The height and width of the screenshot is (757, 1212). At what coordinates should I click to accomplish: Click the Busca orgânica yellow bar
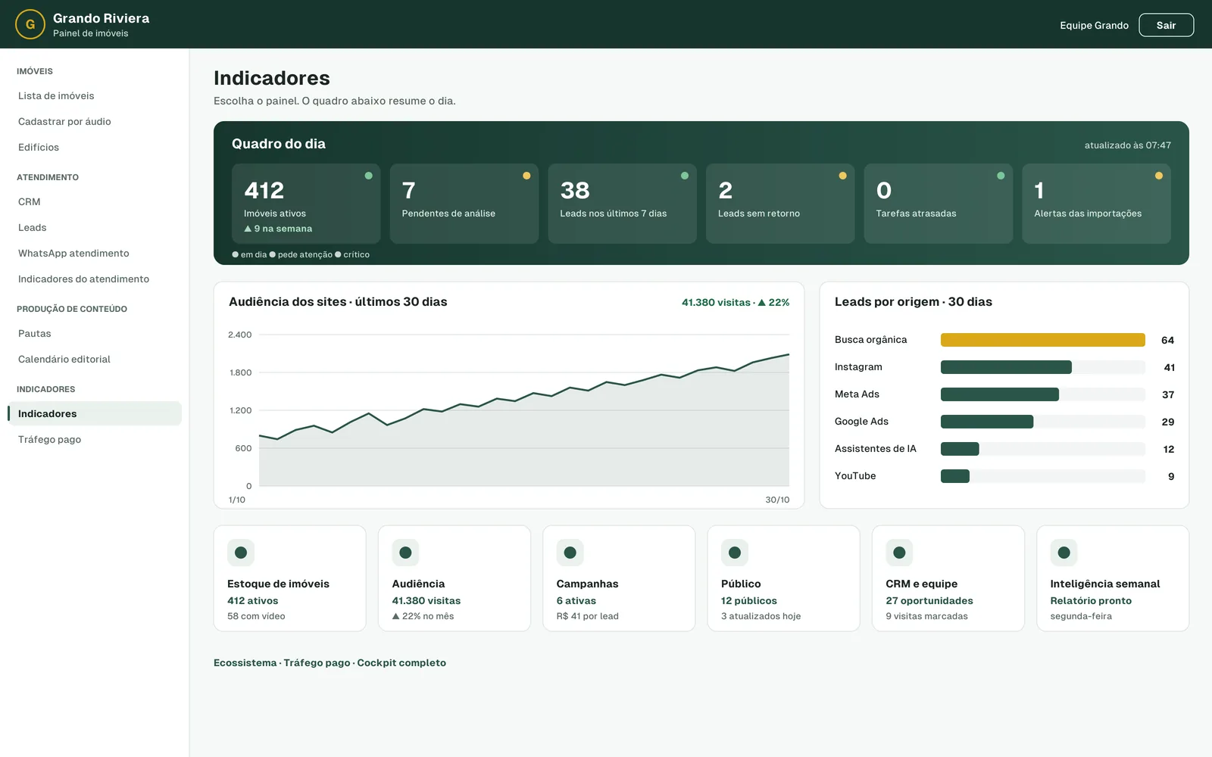pyautogui.click(x=1043, y=340)
